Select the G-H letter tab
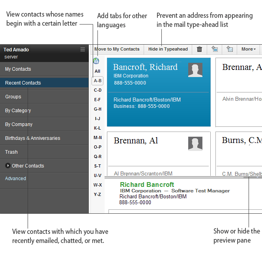262x256 pixels. [97, 109]
